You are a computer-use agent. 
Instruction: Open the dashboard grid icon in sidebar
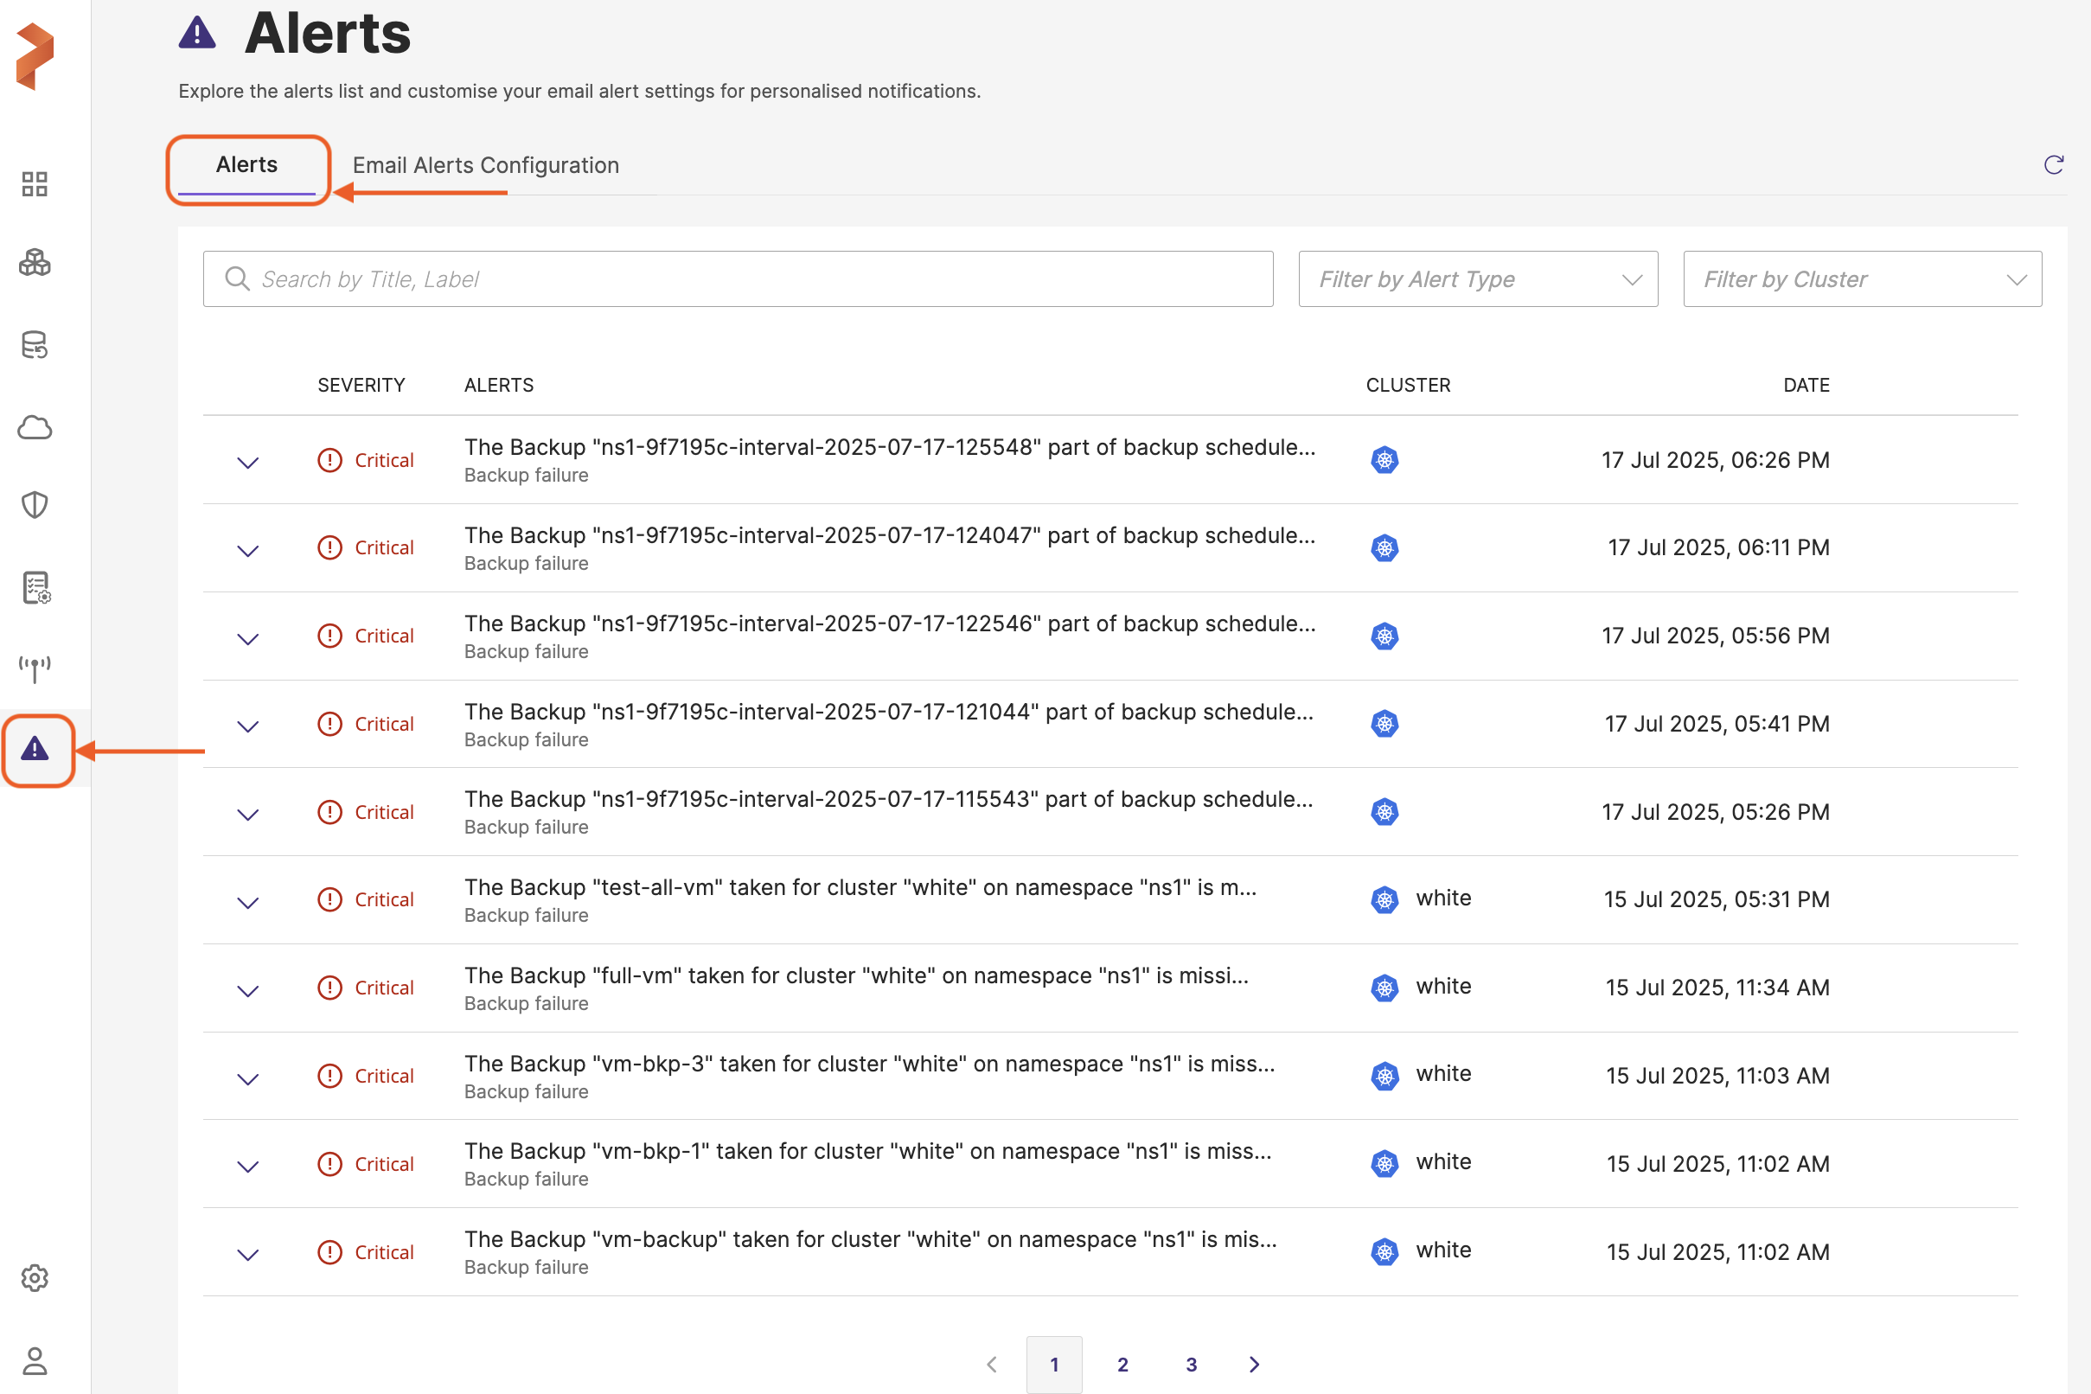click(35, 184)
